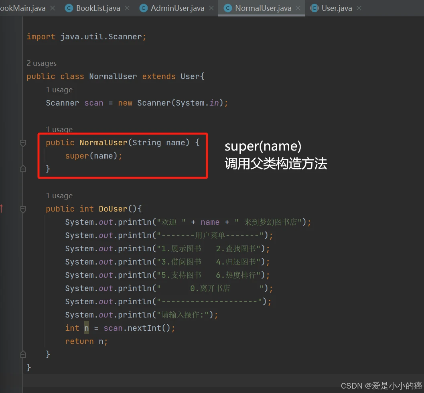Image resolution: width=424 pixels, height=393 pixels.
Task: Click the dashed separator println line
Action: (168, 302)
